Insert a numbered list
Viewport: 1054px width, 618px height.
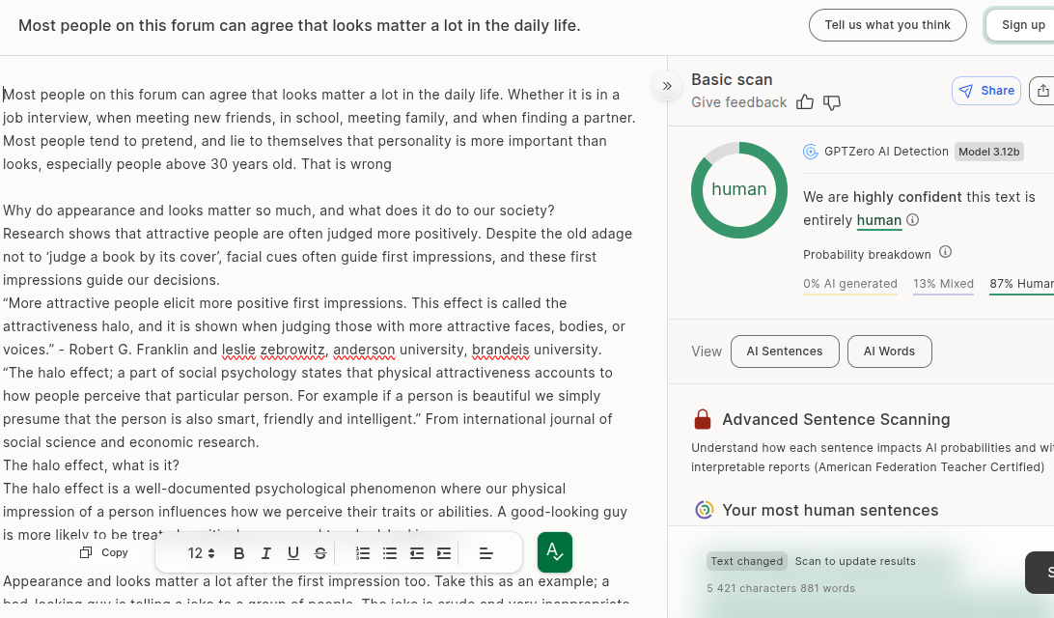(363, 553)
